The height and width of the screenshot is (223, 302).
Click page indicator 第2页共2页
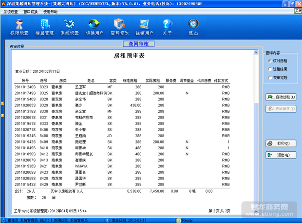point(219,211)
